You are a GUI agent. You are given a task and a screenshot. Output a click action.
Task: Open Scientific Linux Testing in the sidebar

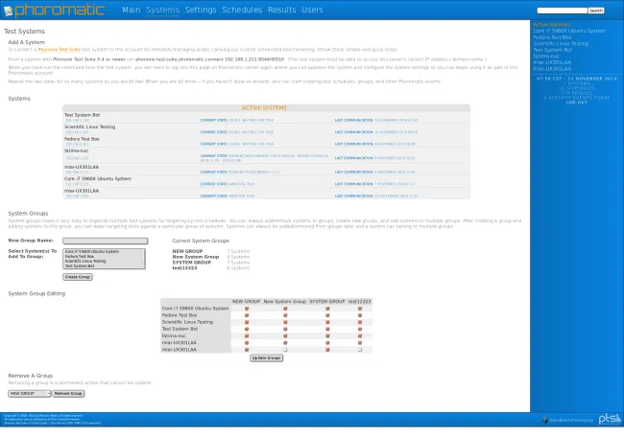pyautogui.click(x=561, y=44)
